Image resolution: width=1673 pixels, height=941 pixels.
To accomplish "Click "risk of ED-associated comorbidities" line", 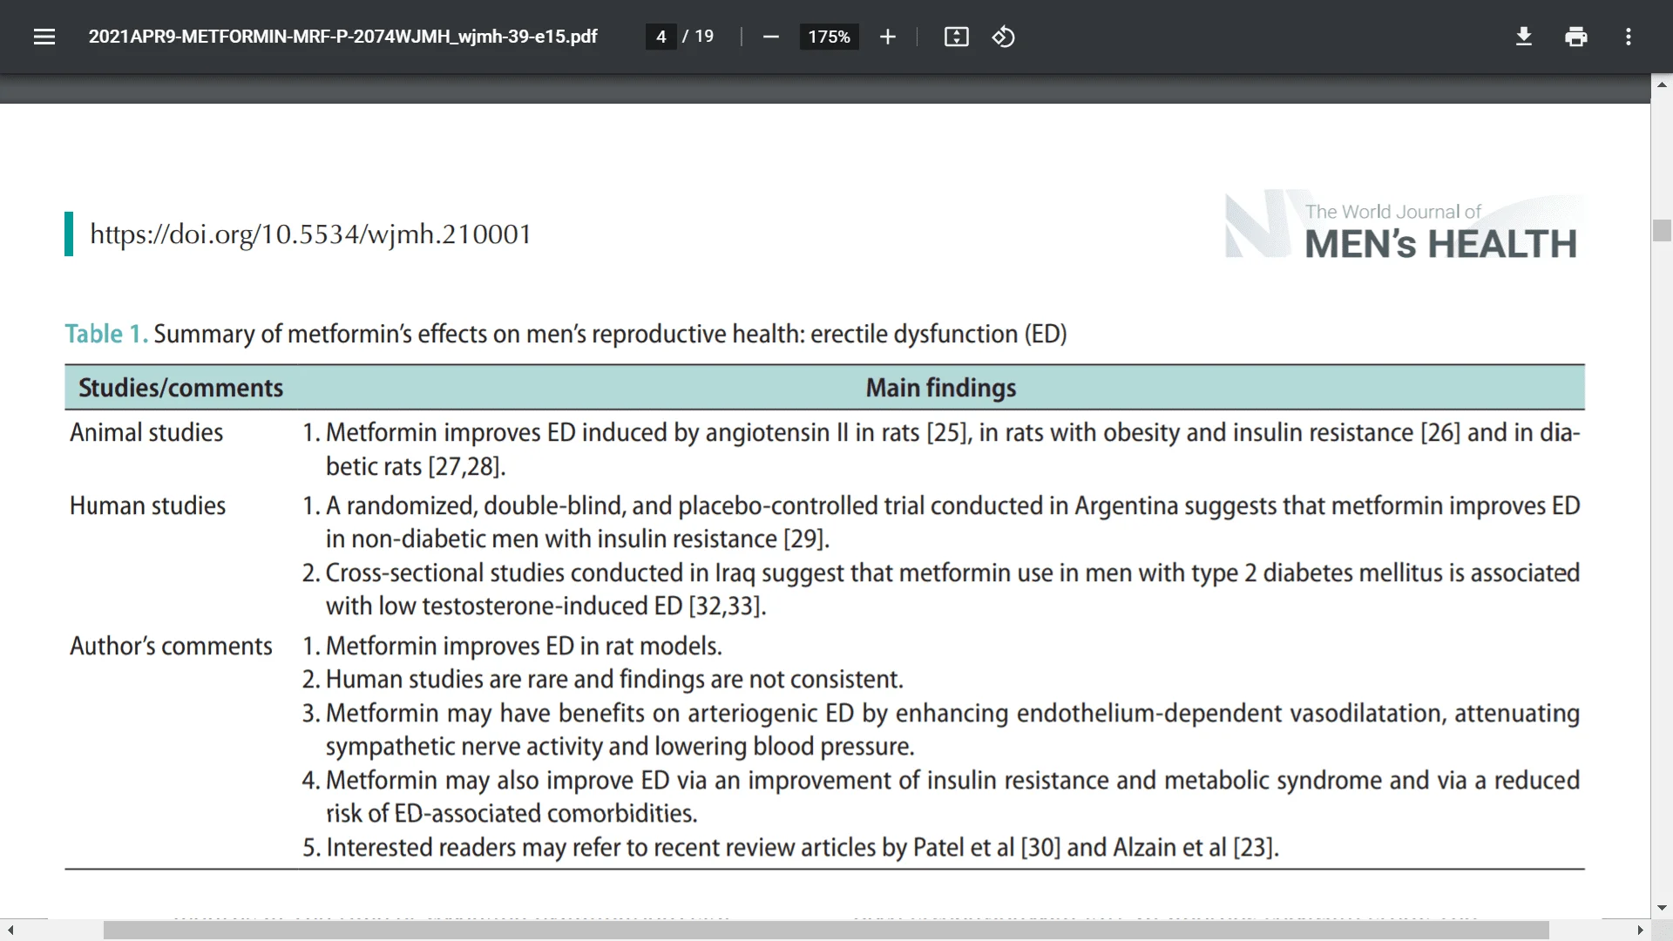I will click(512, 814).
